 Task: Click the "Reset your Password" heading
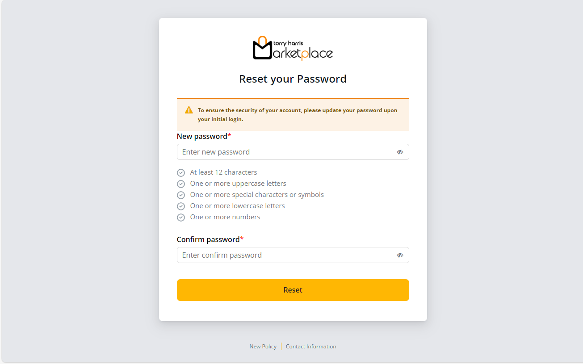(293, 79)
